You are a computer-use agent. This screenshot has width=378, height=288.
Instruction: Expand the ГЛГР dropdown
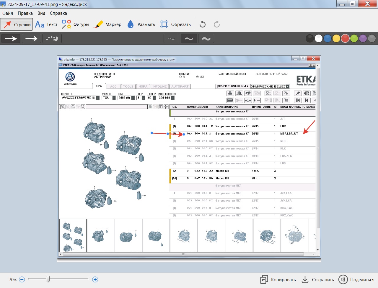143,98
